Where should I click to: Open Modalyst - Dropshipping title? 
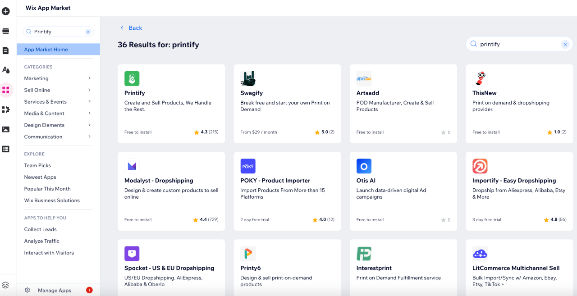pos(159,181)
